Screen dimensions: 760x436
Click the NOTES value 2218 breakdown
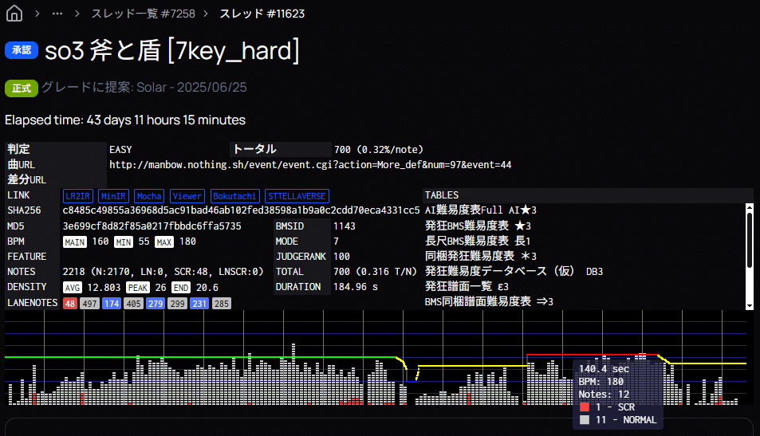click(x=163, y=272)
